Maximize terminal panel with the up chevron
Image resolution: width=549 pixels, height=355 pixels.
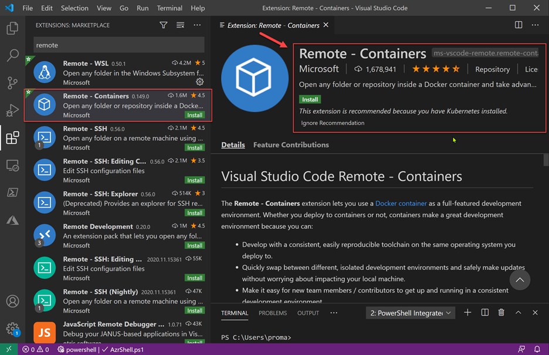click(x=518, y=313)
